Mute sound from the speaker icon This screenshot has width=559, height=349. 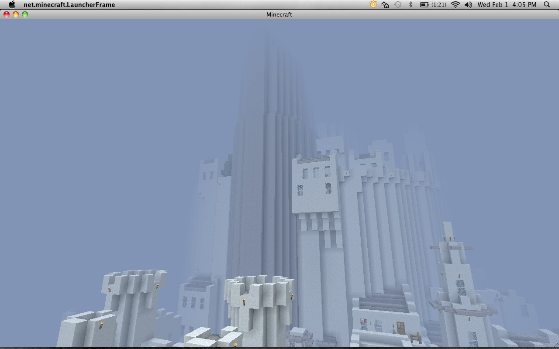(468, 5)
